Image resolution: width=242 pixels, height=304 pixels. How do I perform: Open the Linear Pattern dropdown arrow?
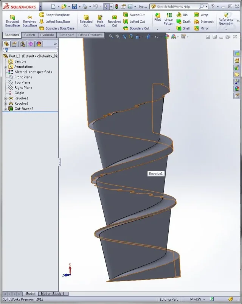169,29
